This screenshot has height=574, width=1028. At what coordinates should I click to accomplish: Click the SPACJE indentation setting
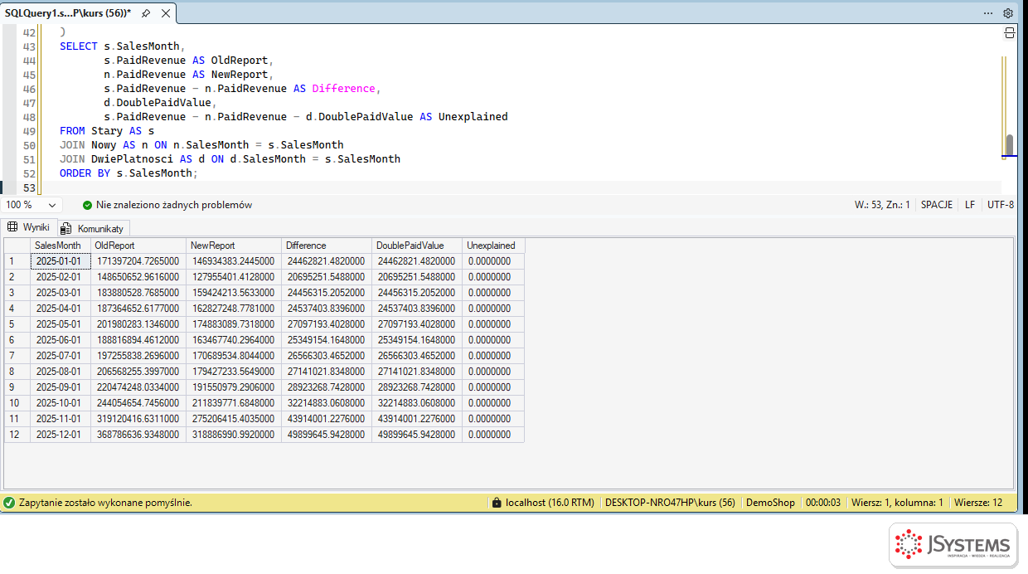[937, 205]
